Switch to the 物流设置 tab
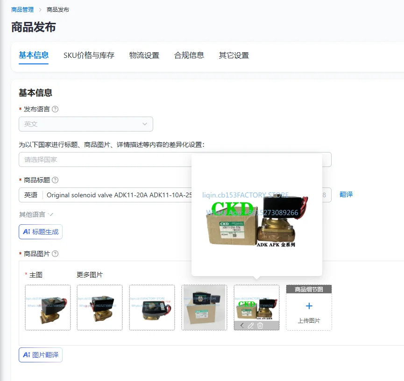 click(x=144, y=55)
